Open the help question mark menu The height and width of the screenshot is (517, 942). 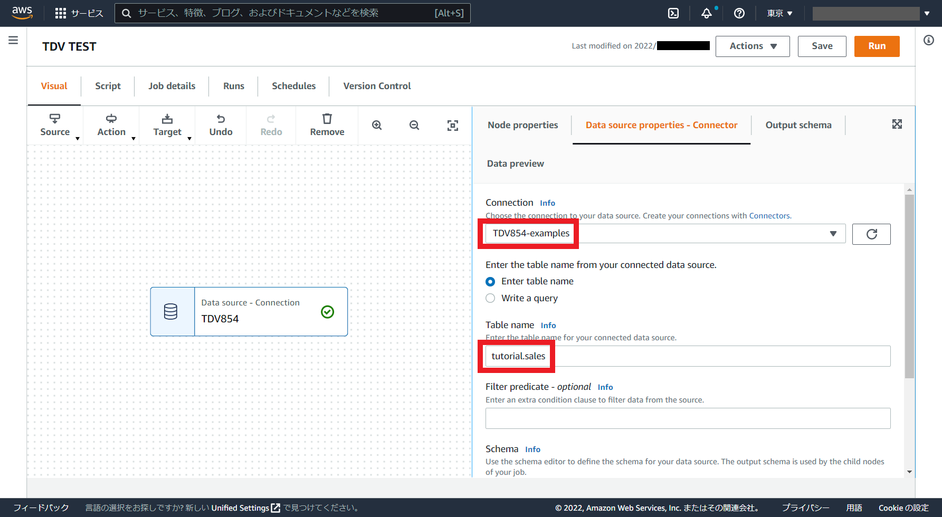click(x=739, y=13)
